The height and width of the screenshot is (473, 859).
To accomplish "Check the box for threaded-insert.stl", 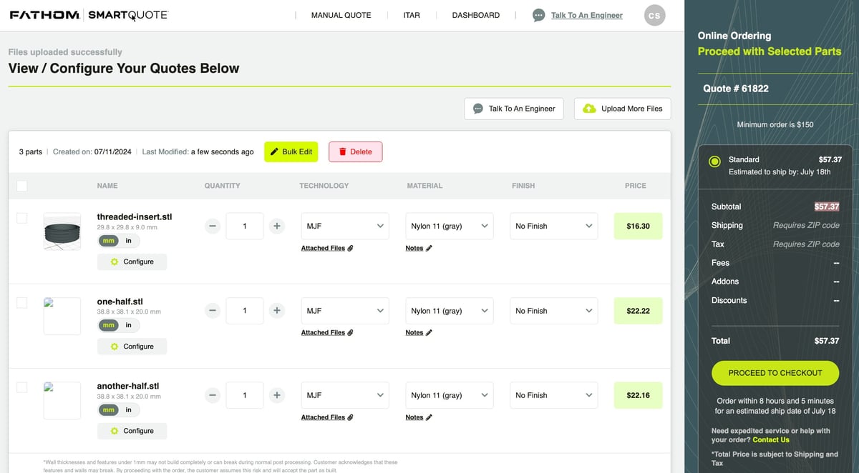I will click(x=22, y=218).
